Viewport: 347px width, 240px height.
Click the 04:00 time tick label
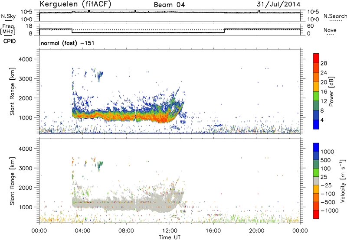point(82,231)
